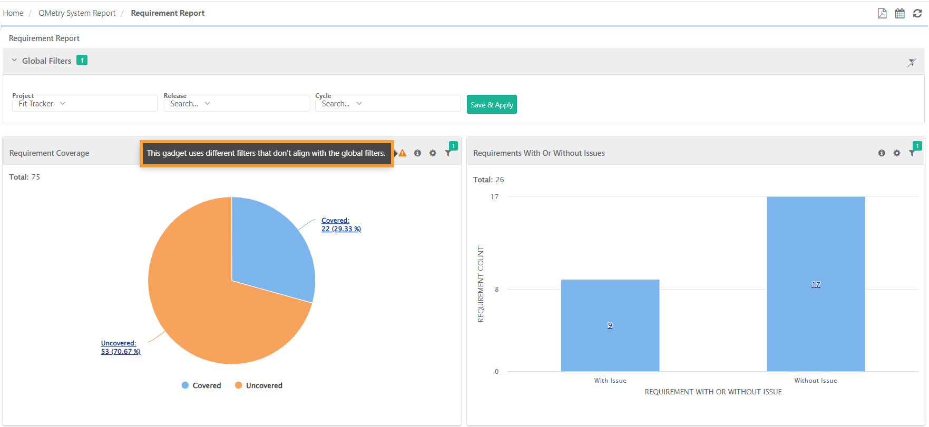Clear global filters with crossed-filter icon
929x427 pixels.
tap(911, 63)
